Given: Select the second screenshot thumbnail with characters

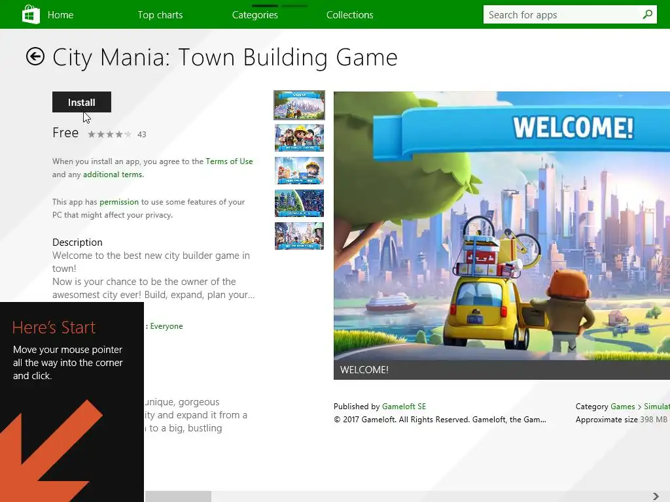Looking at the screenshot, I should pos(299,138).
